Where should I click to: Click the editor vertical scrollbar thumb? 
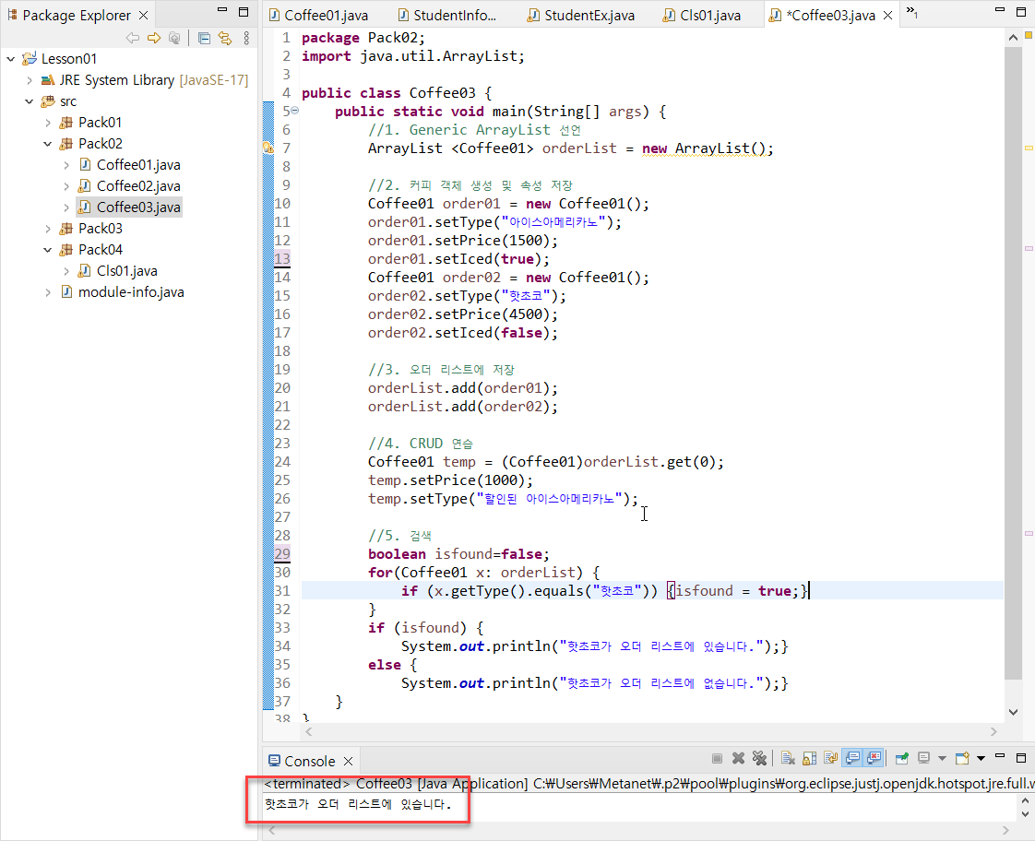click(x=1013, y=362)
